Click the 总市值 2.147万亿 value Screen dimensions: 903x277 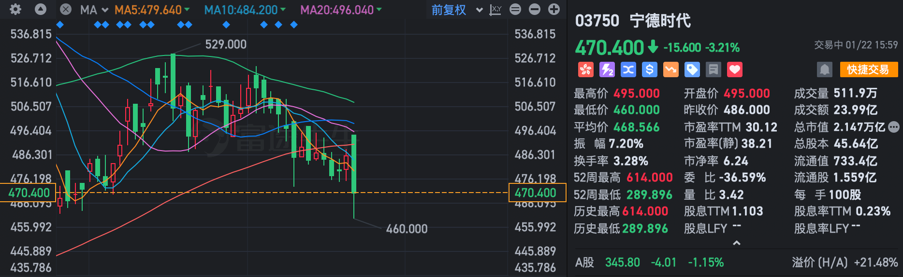pos(859,127)
